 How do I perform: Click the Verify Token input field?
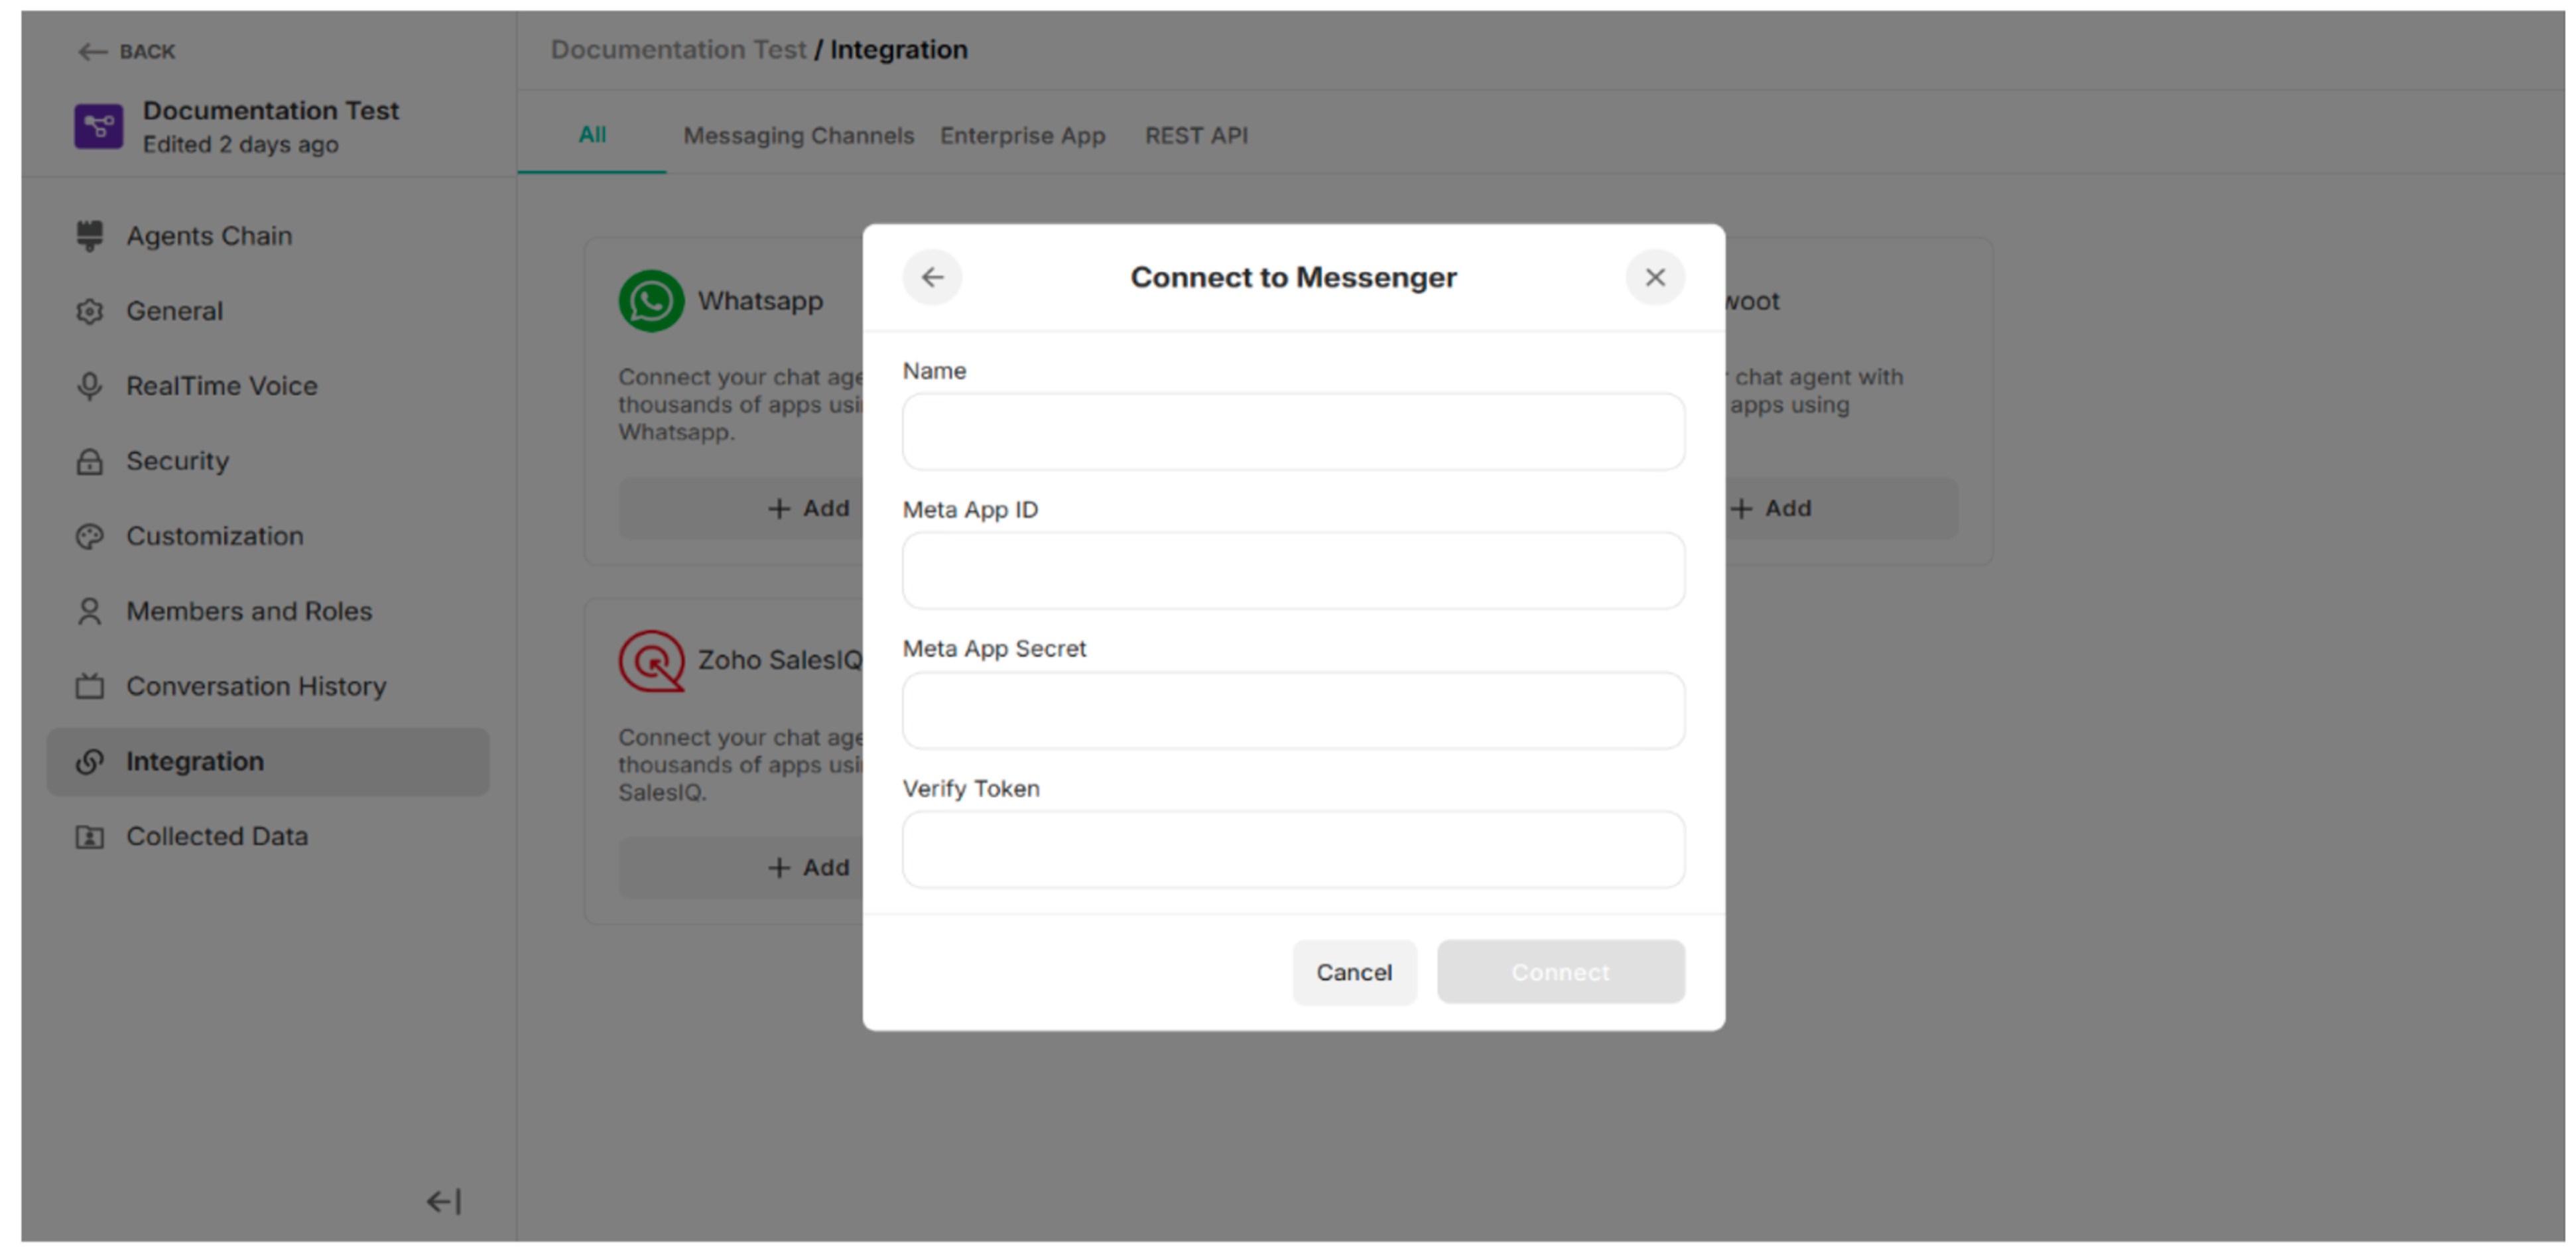pos(1293,849)
